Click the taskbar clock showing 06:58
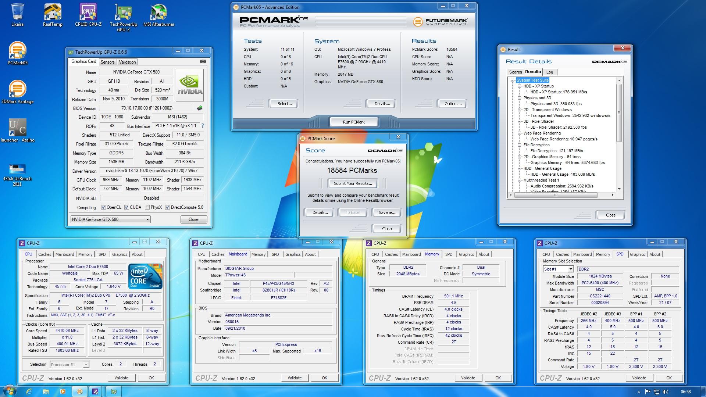 (685, 392)
